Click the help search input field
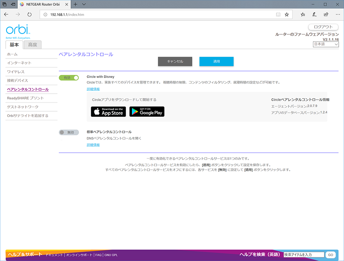 (304, 255)
